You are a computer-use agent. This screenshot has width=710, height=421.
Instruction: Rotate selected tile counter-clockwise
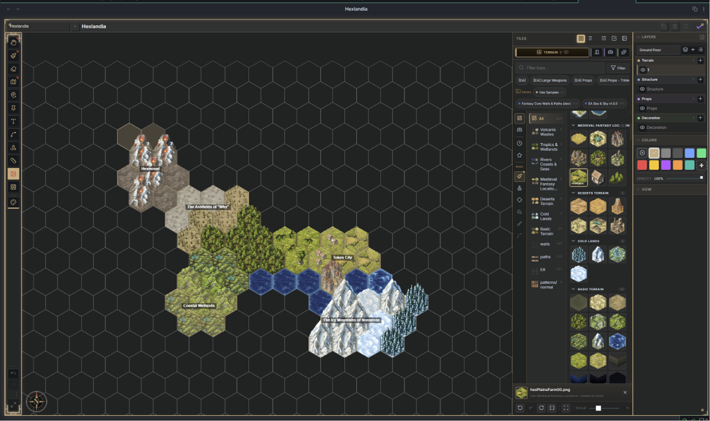pyautogui.click(x=520, y=408)
